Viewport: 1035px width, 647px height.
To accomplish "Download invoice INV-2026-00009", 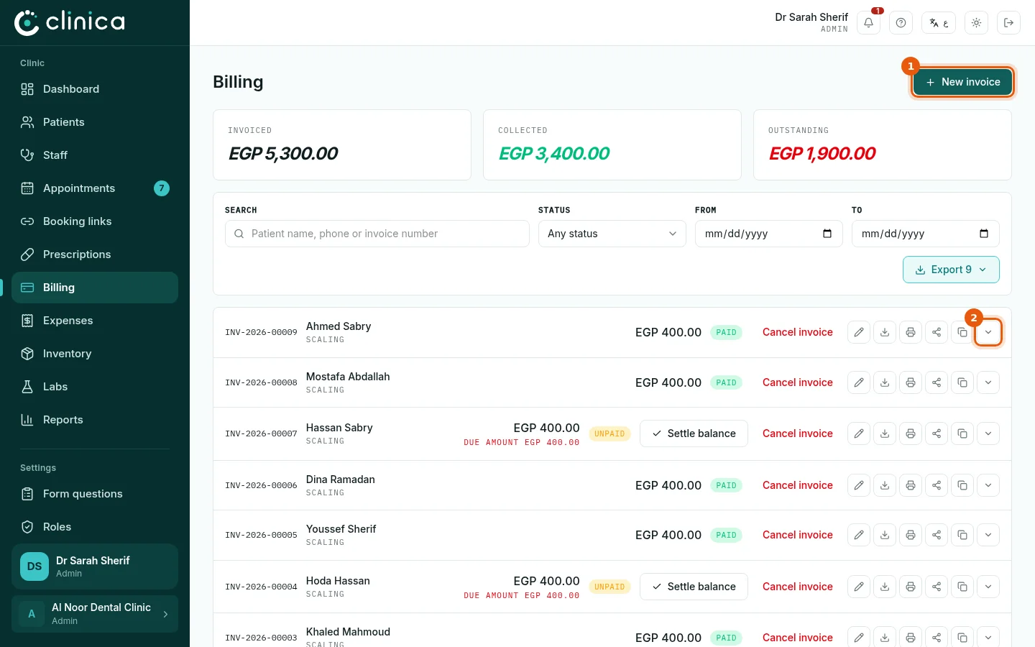I will coord(885,332).
